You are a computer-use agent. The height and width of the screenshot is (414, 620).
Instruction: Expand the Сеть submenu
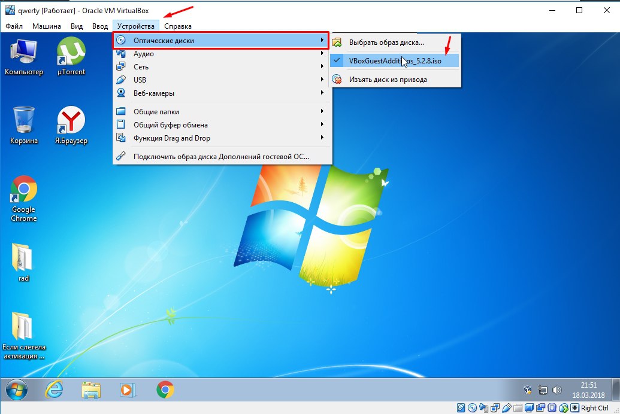click(x=222, y=67)
